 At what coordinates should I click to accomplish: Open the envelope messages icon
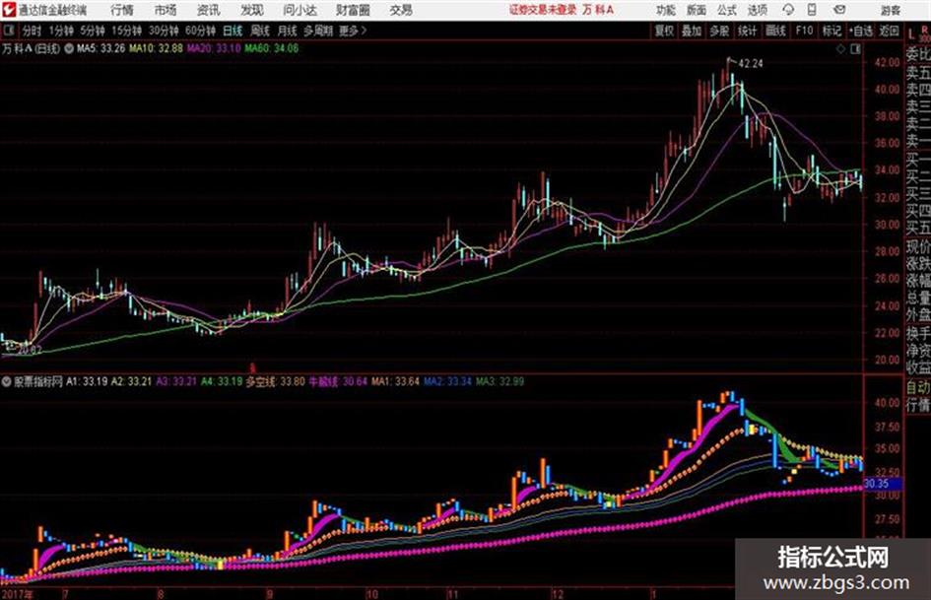839,10
